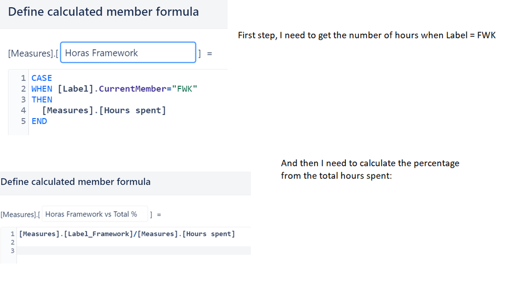
Task: Click the [Measures].[ label beside Horas Framework
Action: tap(33, 53)
